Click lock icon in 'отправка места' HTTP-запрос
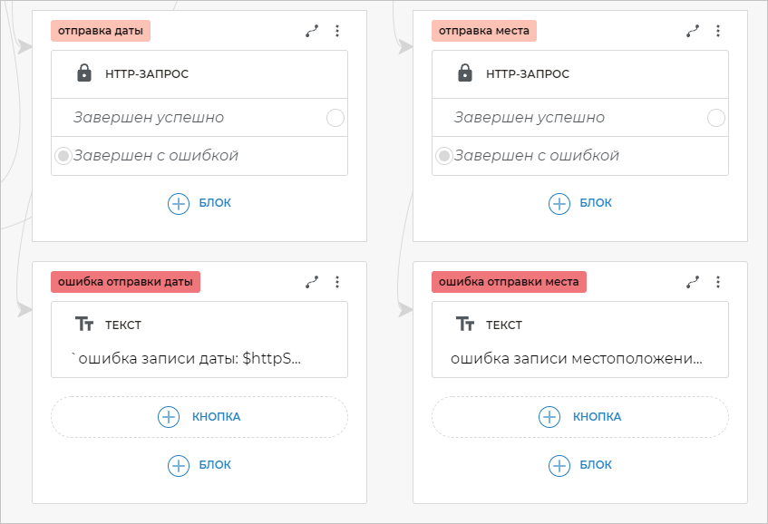 465,73
